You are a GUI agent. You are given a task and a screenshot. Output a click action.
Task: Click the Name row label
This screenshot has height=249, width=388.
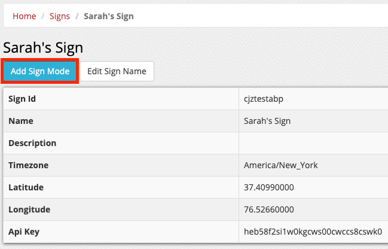click(21, 121)
